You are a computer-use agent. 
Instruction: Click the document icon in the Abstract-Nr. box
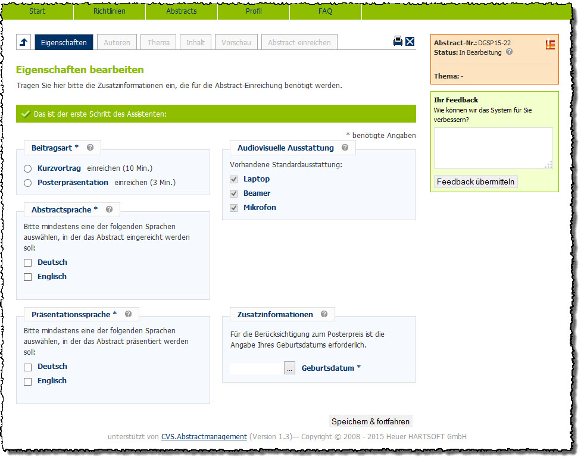550,45
